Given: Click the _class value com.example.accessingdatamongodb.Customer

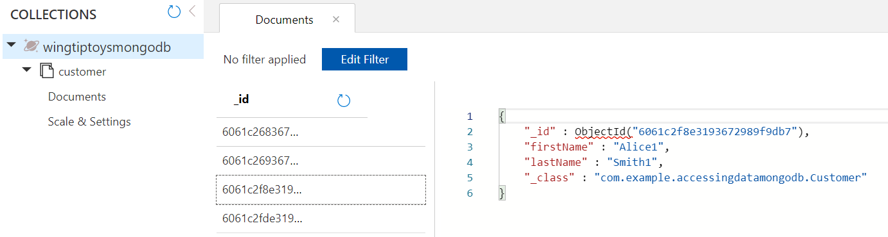Looking at the screenshot, I should [731, 178].
